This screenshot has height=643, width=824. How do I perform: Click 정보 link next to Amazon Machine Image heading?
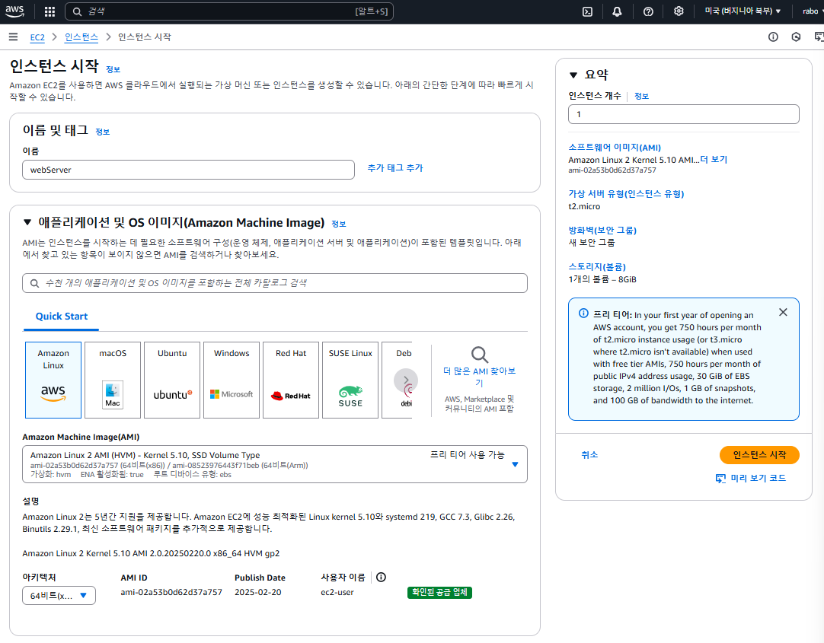[x=339, y=224]
